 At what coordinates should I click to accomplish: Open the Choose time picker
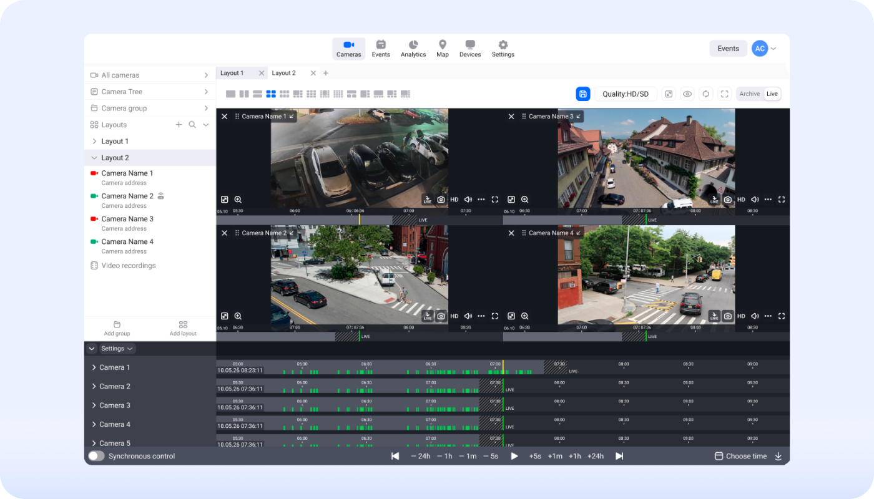(x=741, y=456)
